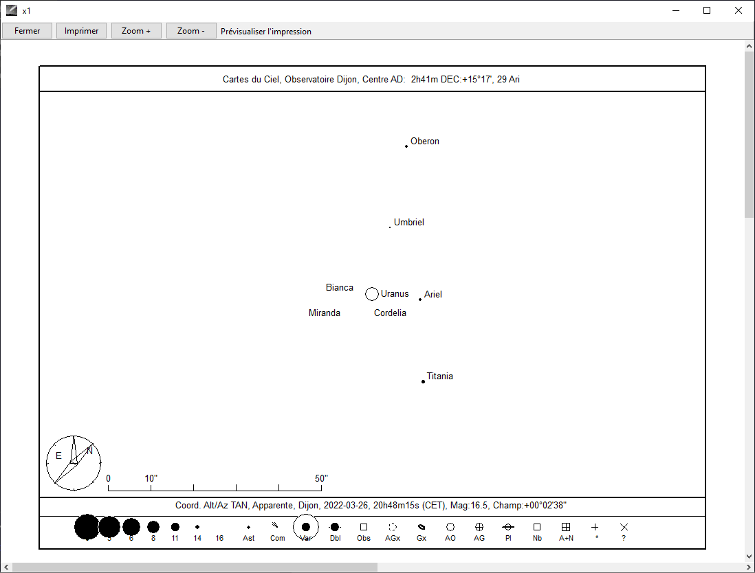Zoom in using the Zoom + button
The image size is (755, 573).
coord(136,31)
